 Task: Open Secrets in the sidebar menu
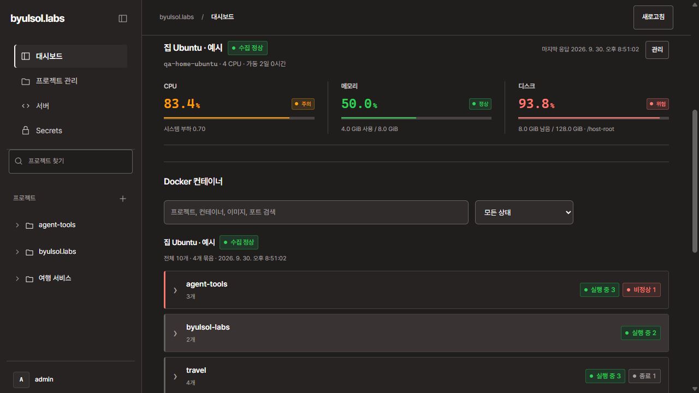click(71, 130)
